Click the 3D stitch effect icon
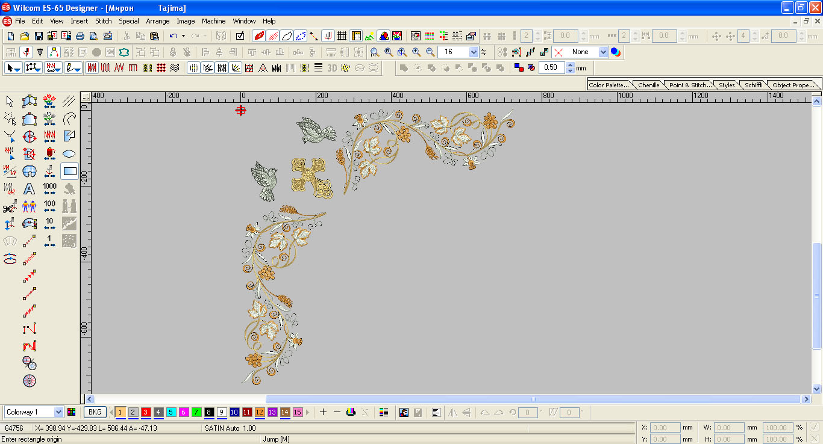The height and width of the screenshot is (444, 823). click(331, 68)
